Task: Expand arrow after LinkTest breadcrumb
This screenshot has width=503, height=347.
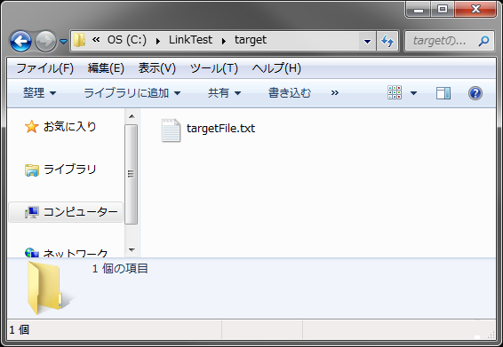Action: click(x=224, y=41)
